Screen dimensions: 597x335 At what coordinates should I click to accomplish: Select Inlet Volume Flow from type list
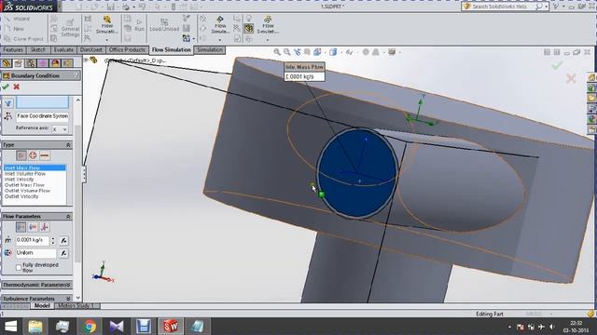25,174
